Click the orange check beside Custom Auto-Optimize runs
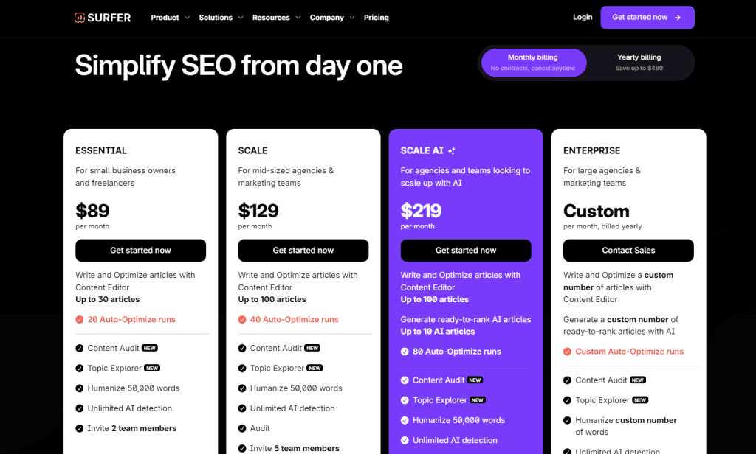This screenshot has height=454, width=756. tap(568, 352)
